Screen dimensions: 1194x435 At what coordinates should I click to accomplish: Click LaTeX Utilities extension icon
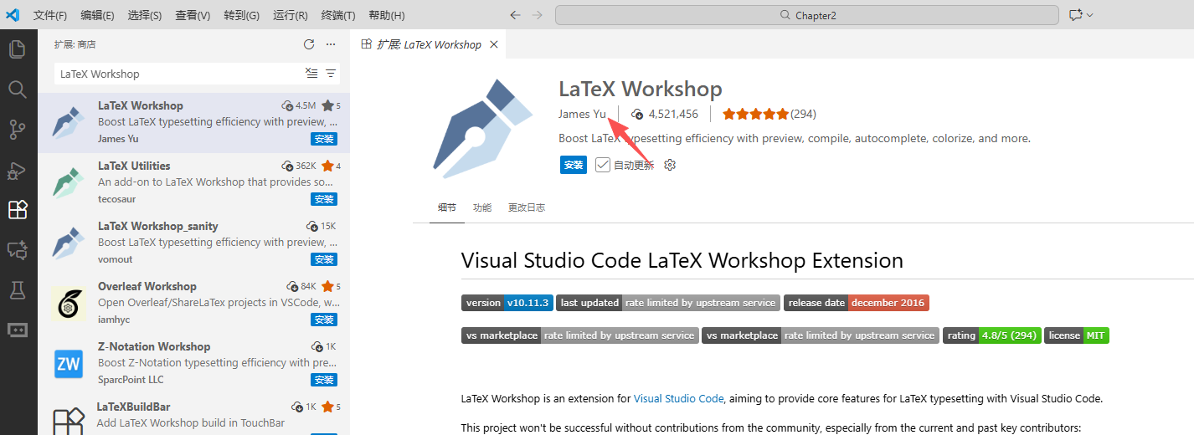(69, 183)
